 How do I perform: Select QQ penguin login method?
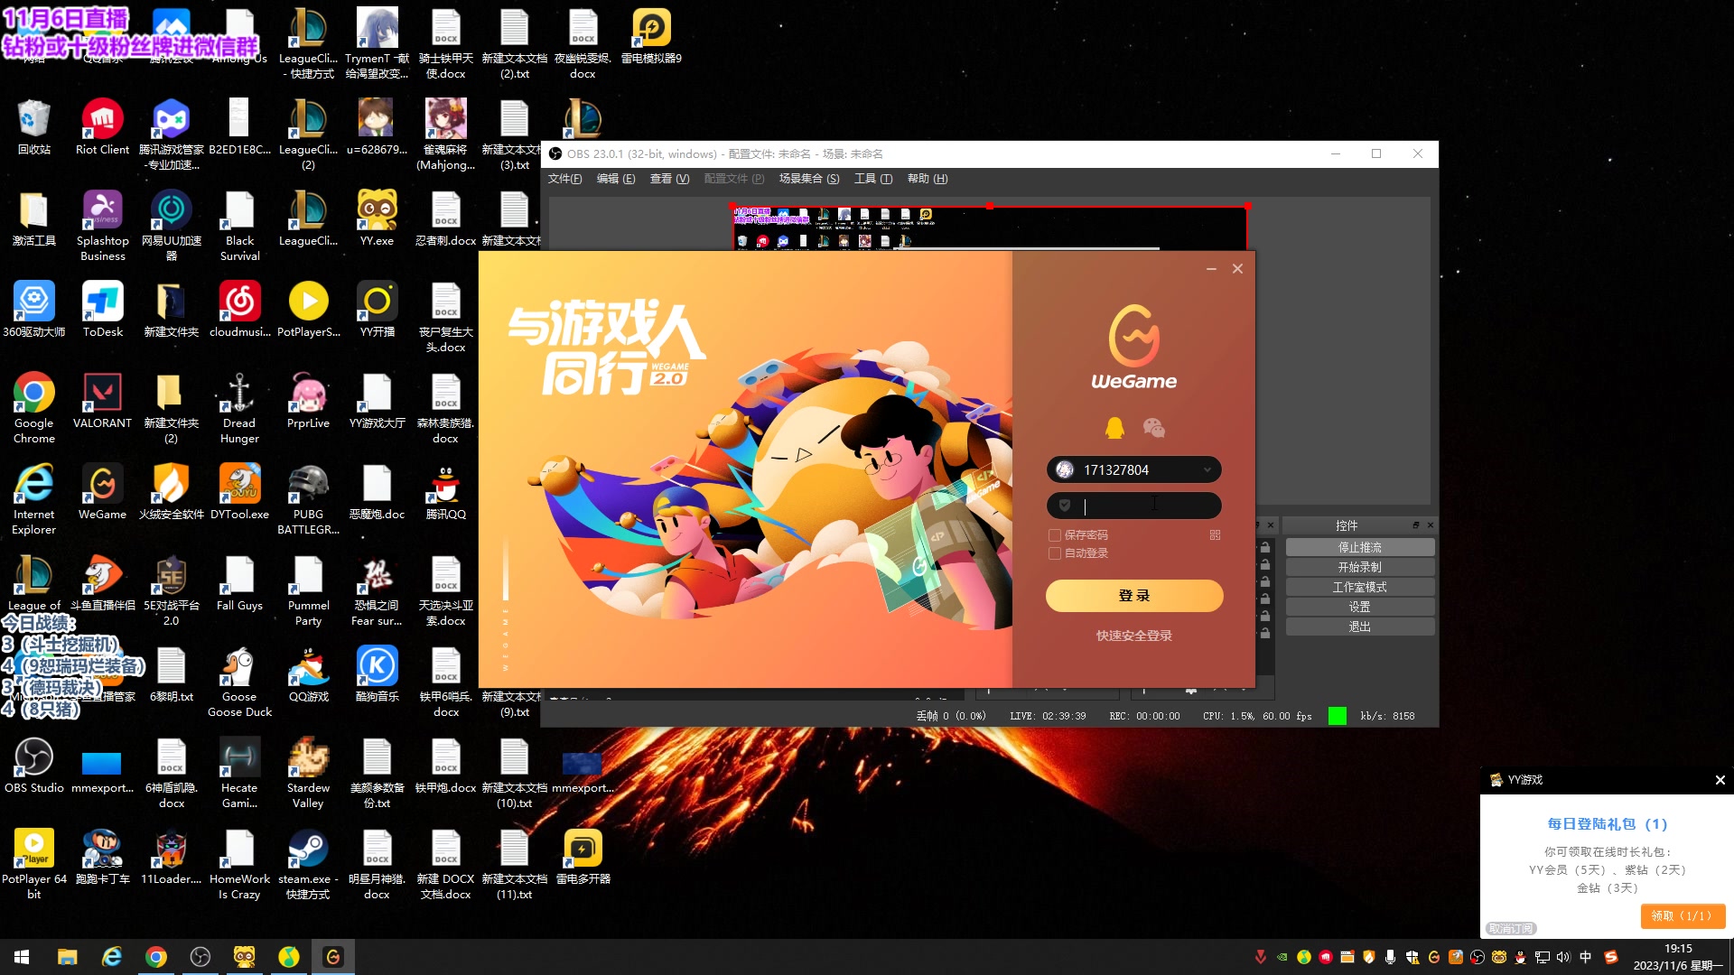[x=1114, y=428]
